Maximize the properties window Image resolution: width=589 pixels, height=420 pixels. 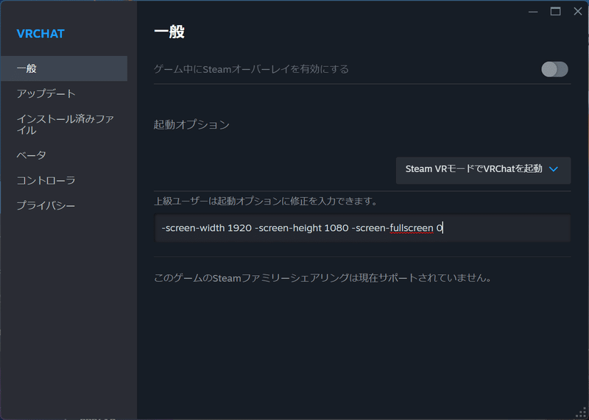556,12
